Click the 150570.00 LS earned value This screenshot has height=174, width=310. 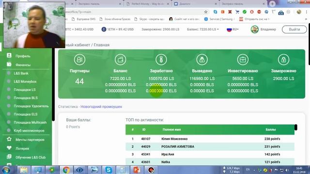[x=161, y=78]
